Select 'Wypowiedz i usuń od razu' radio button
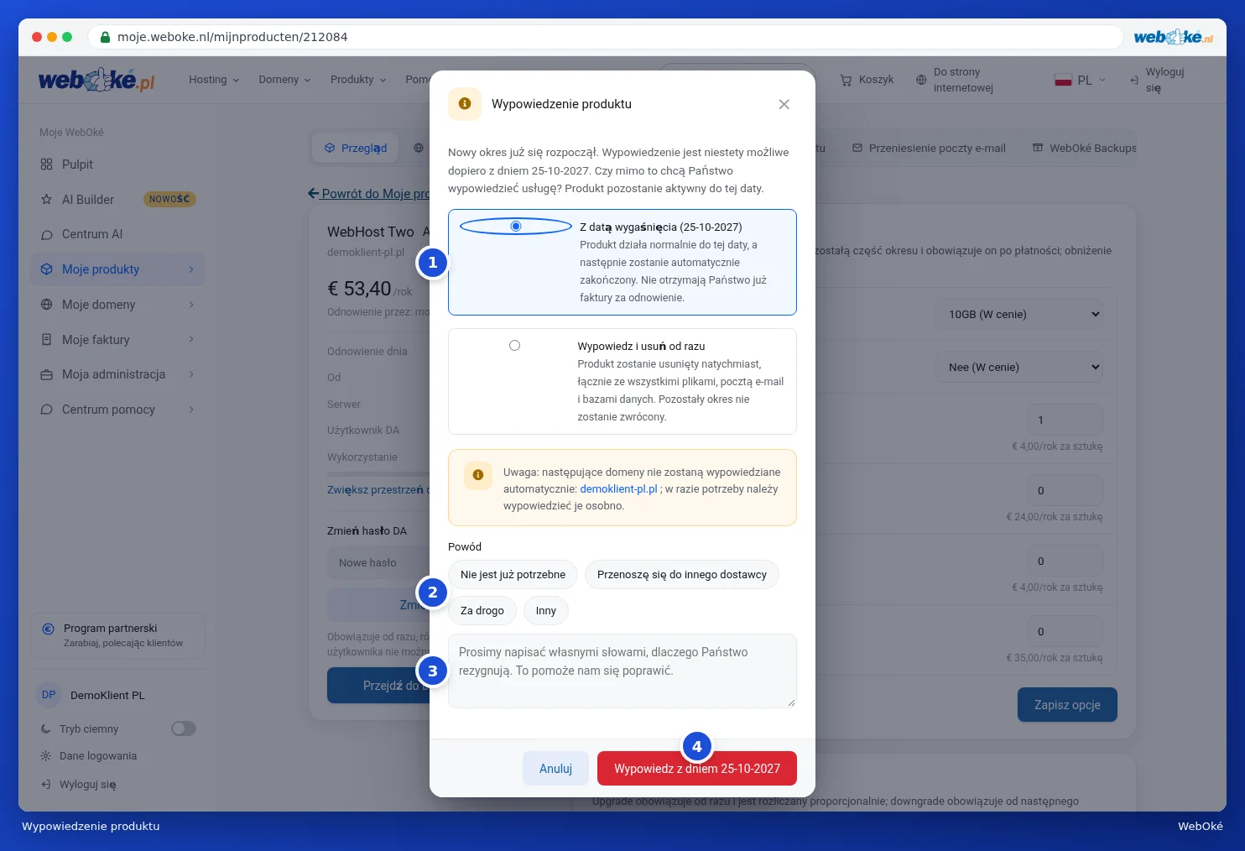Image resolution: width=1245 pixels, height=851 pixels. 514,345
